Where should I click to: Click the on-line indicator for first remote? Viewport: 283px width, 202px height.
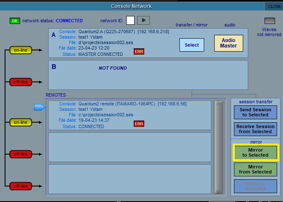coord(21,122)
